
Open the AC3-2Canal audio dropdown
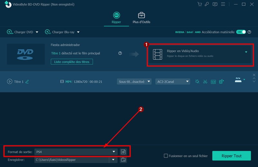click(173, 82)
